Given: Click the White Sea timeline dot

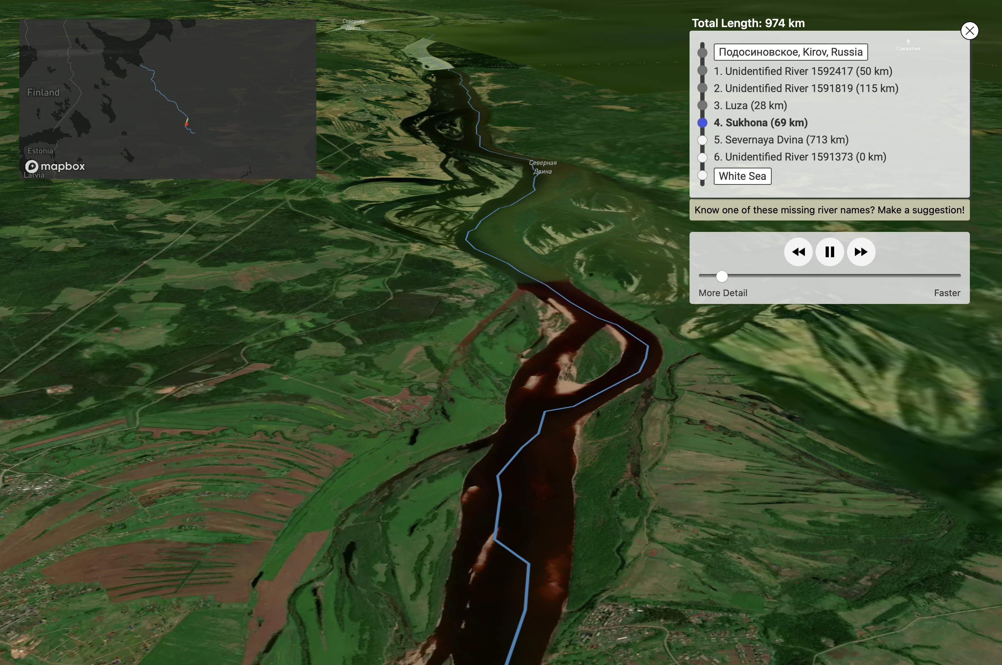Looking at the screenshot, I should (x=702, y=175).
